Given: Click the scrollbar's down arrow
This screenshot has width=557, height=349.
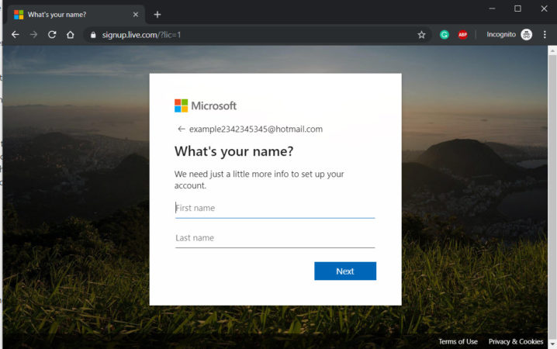Looking at the screenshot, I should pos(552,344).
